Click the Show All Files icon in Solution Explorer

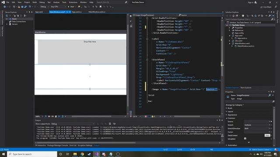click(262, 16)
